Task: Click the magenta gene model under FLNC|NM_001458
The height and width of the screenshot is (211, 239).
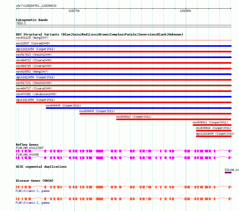Action: click(124, 158)
